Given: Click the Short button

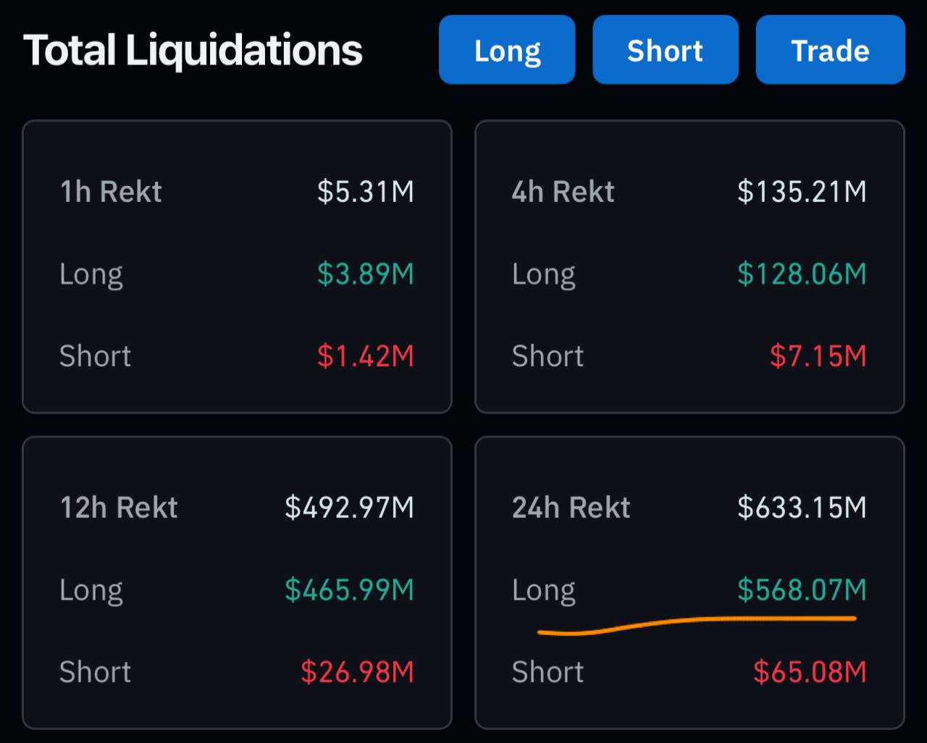Looking at the screenshot, I should pyautogui.click(x=665, y=51).
